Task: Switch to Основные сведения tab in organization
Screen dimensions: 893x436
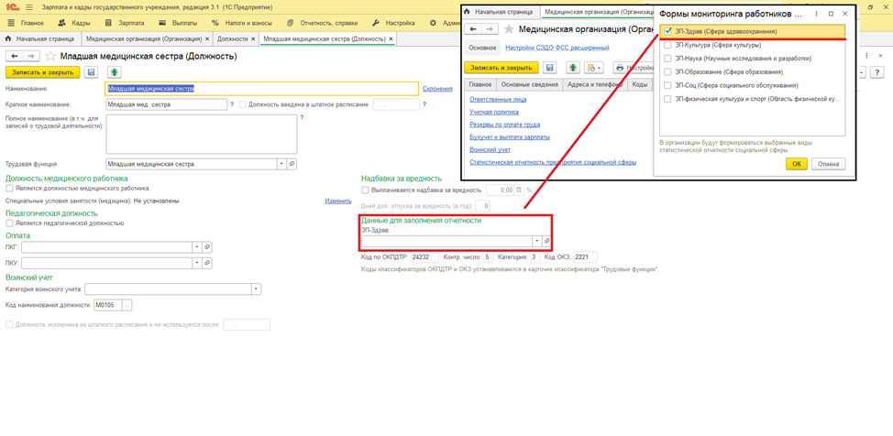Action: point(530,85)
